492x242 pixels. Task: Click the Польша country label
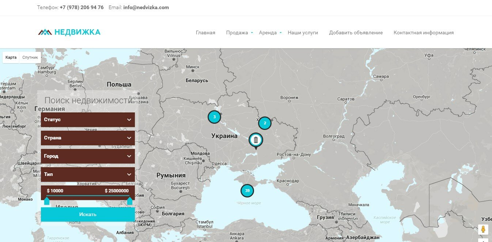[x=119, y=84]
